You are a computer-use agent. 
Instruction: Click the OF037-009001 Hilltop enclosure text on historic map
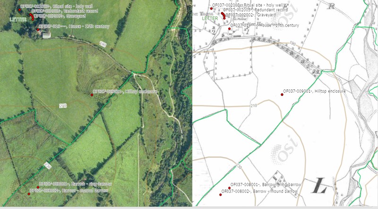click(314, 91)
